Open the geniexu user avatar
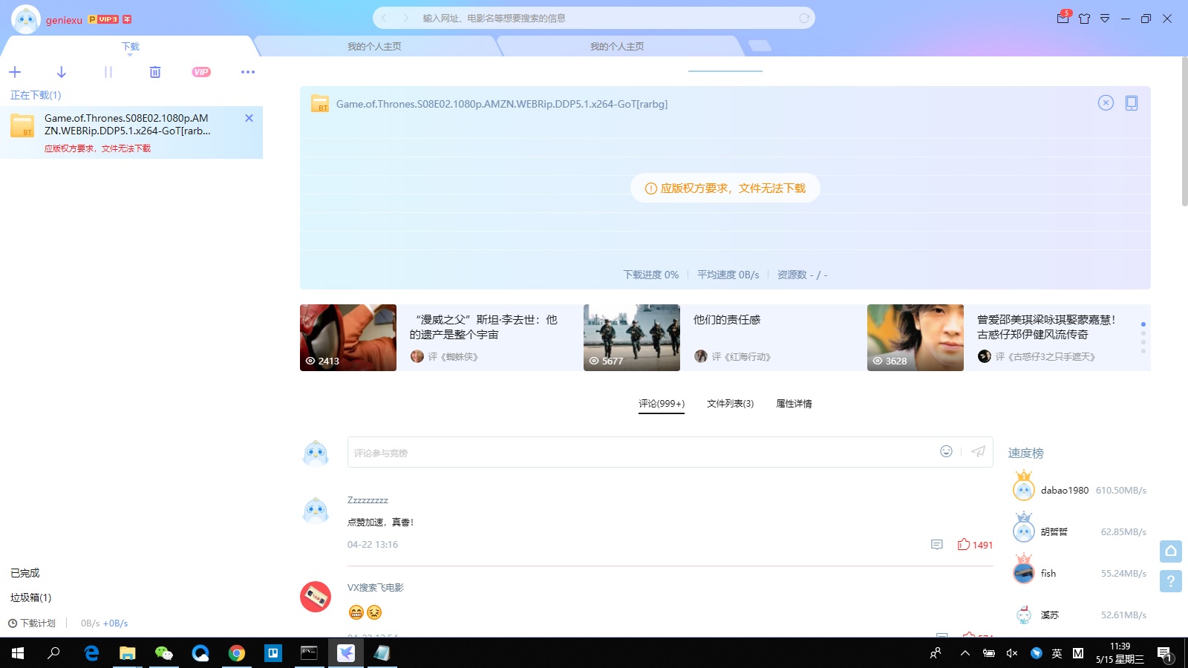The image size is (1188, 668). coord(26,19)
